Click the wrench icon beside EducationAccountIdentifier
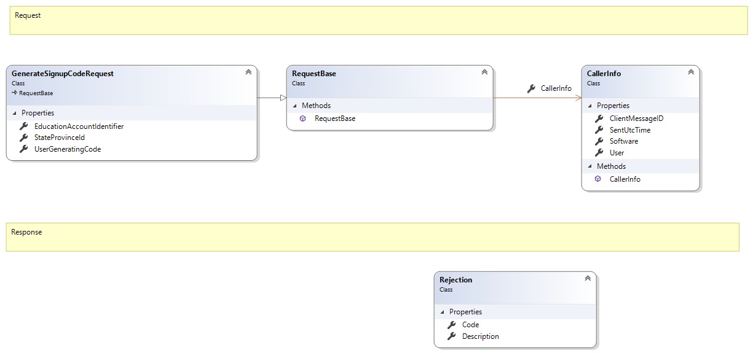Image resolution: width=753 pixels, height=353 pixels. coord(24,126)
